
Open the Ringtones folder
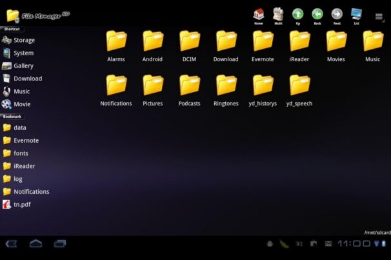point(226,91)
